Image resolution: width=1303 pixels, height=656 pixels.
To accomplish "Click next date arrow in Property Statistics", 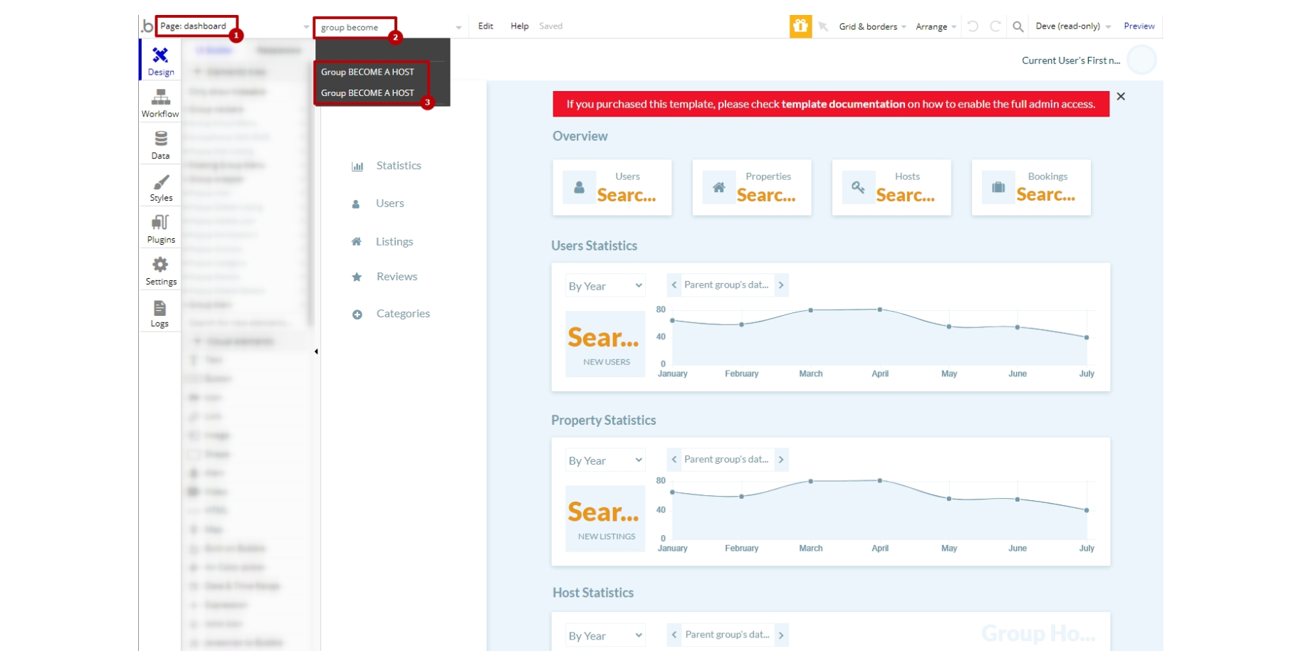I will 781,460.
